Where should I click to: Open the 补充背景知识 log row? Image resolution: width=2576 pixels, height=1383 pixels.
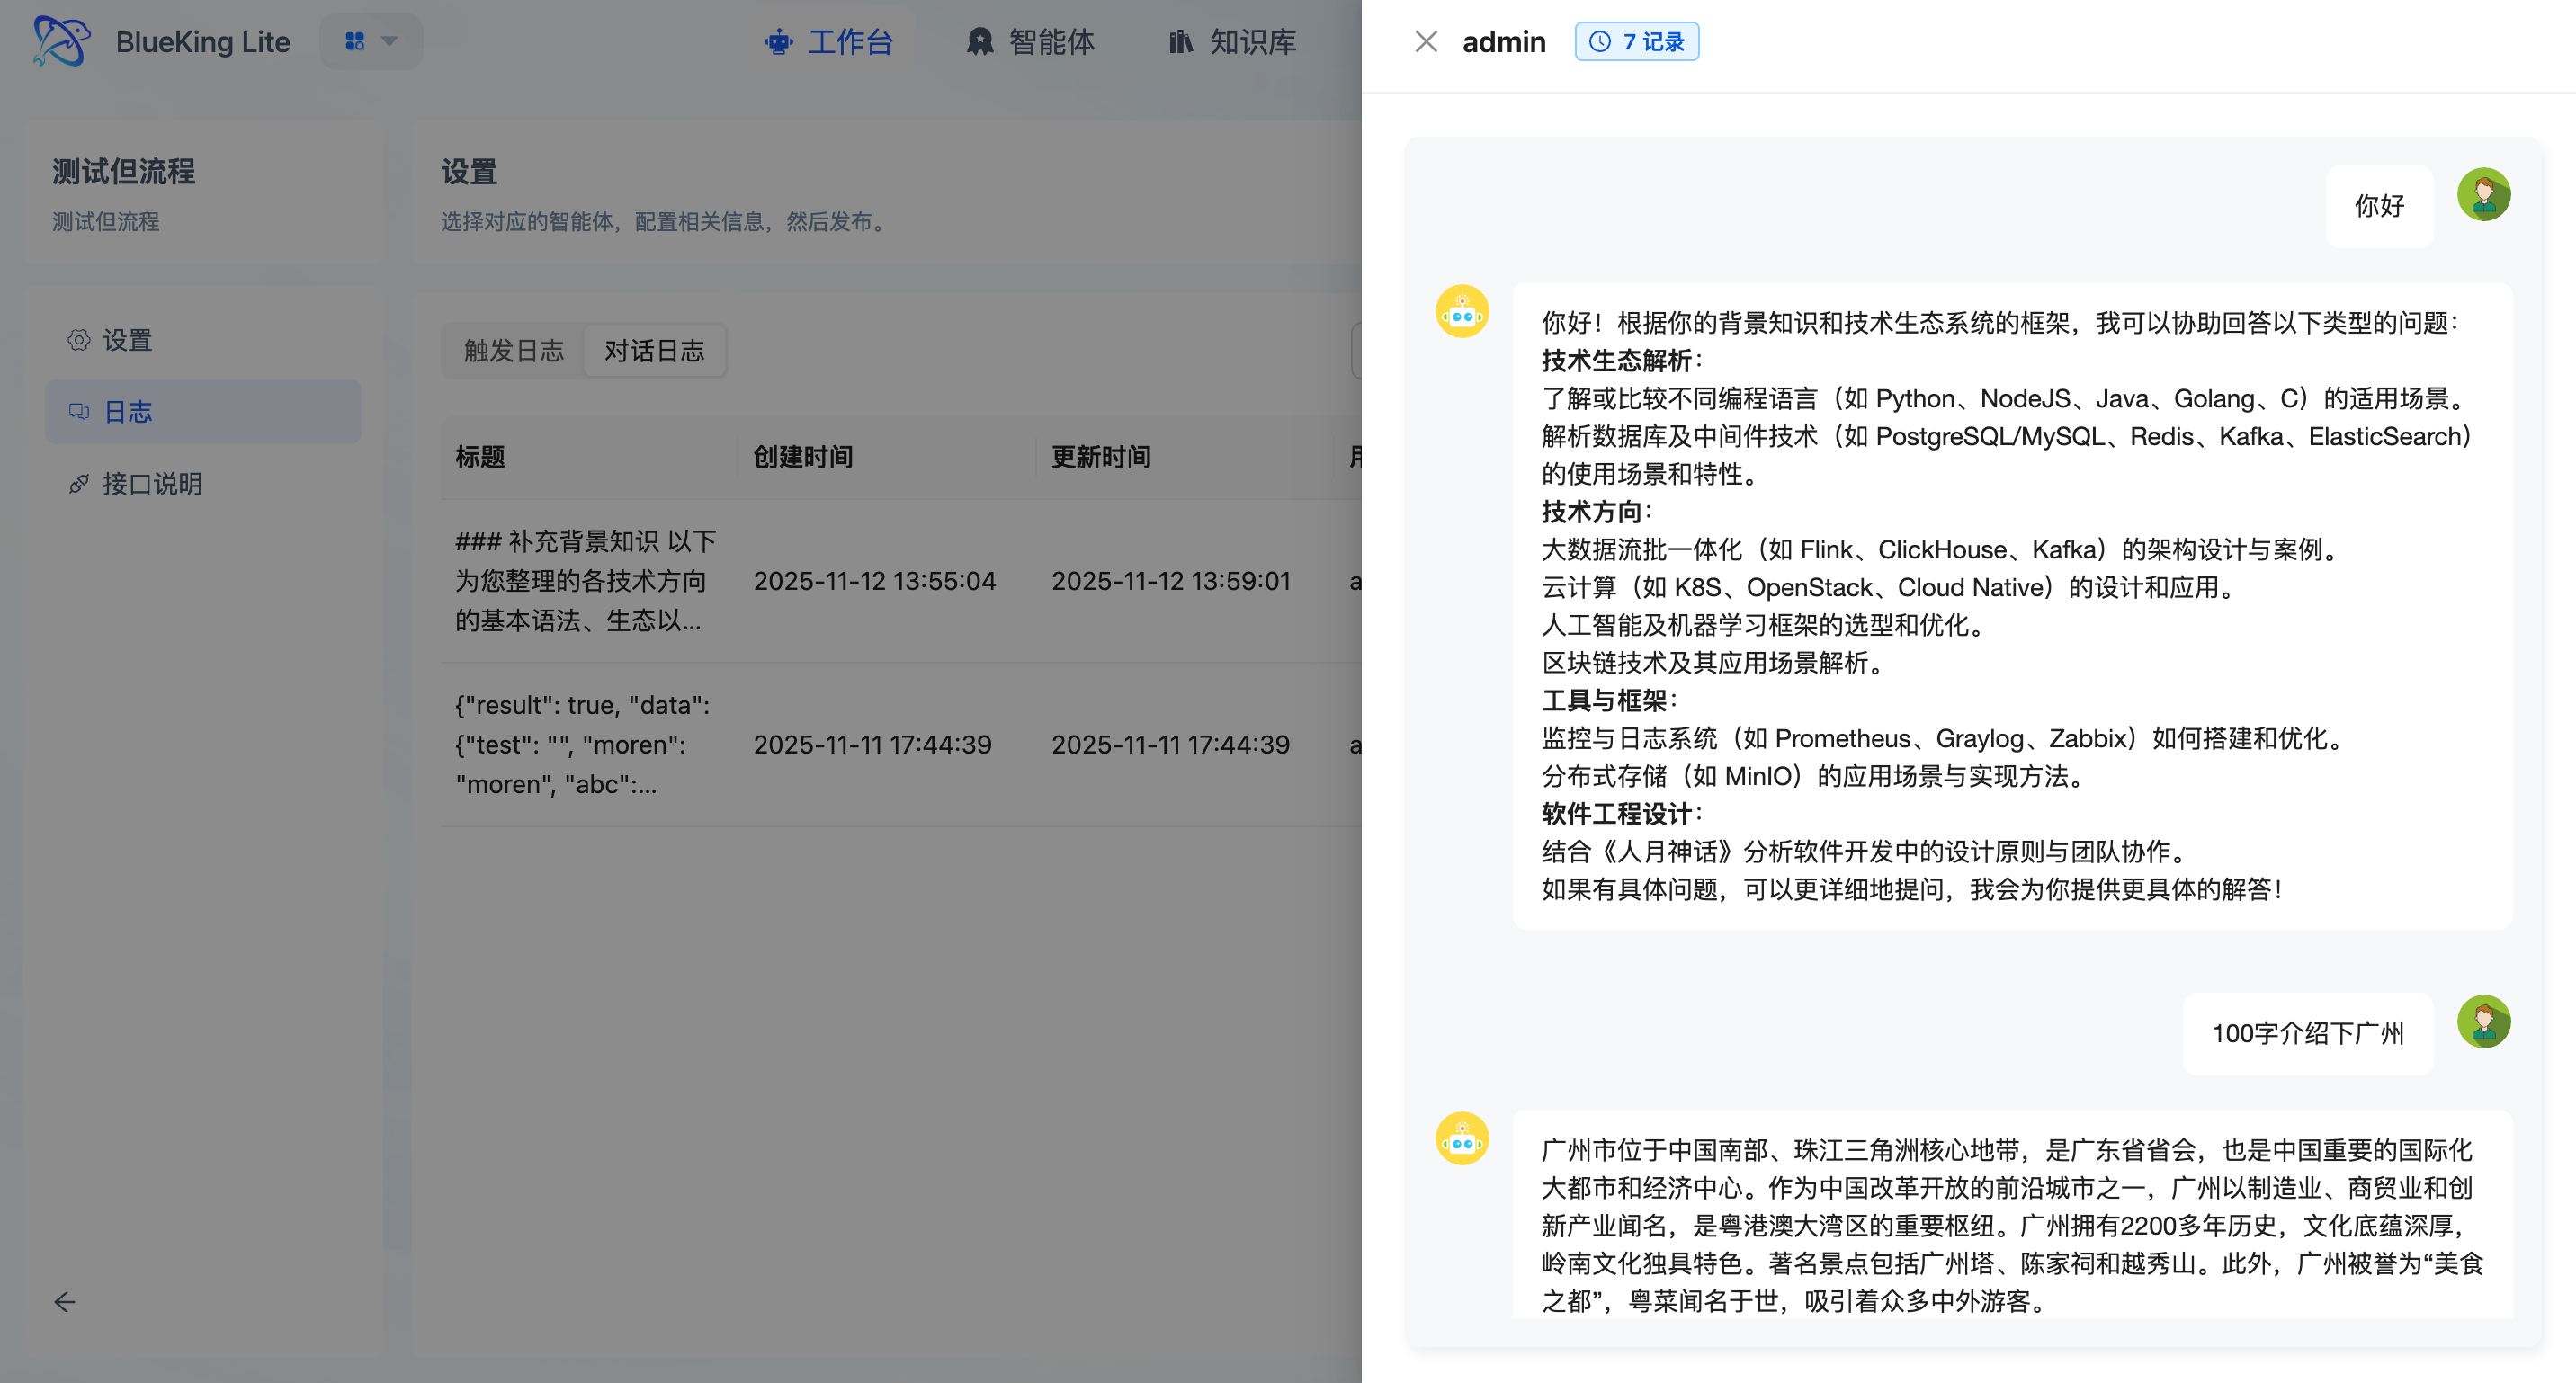click(585, 581)
